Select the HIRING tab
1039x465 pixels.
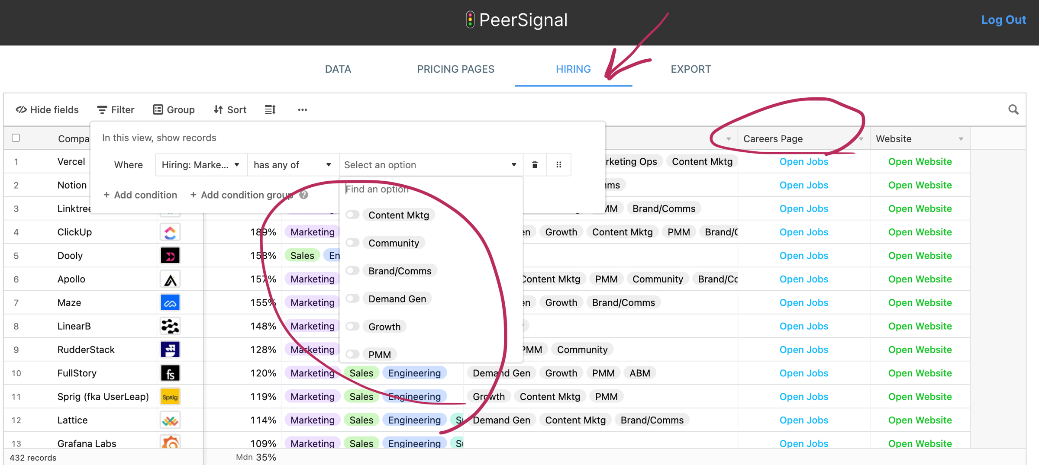point(573,69)
